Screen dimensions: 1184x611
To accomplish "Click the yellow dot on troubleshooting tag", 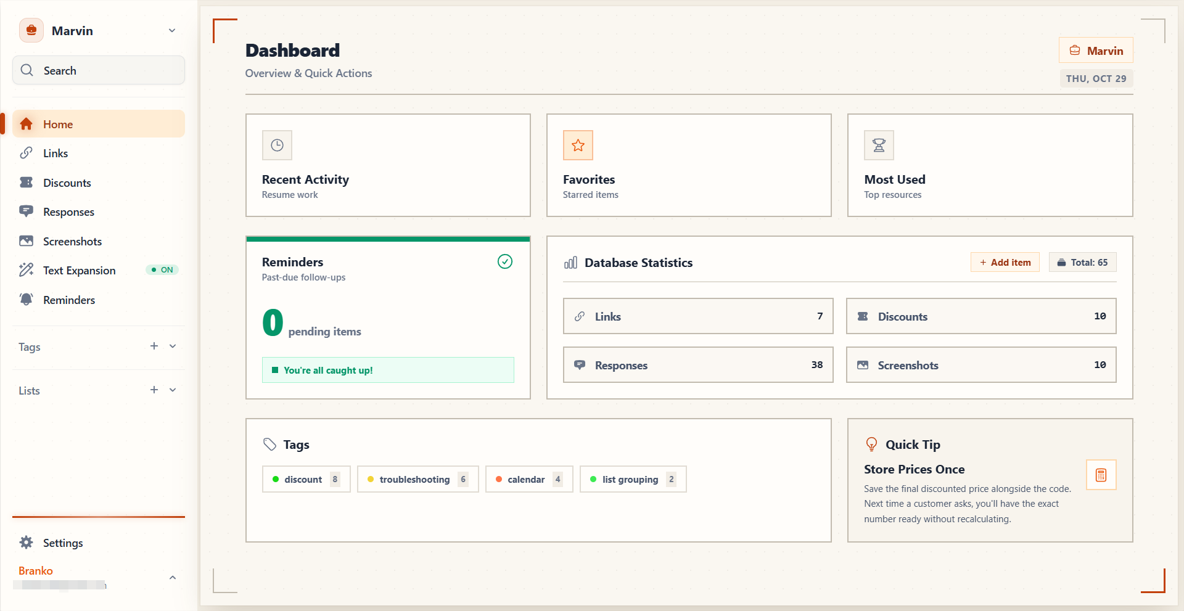I will tap(371, 479).
